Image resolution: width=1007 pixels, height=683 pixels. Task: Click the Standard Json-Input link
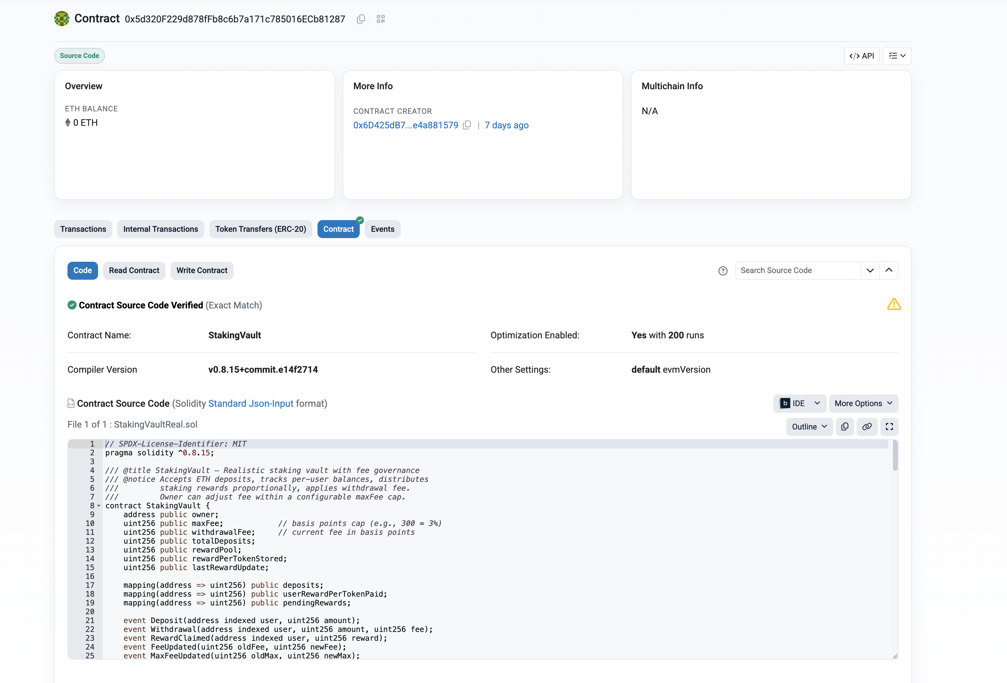pos(250,404)
